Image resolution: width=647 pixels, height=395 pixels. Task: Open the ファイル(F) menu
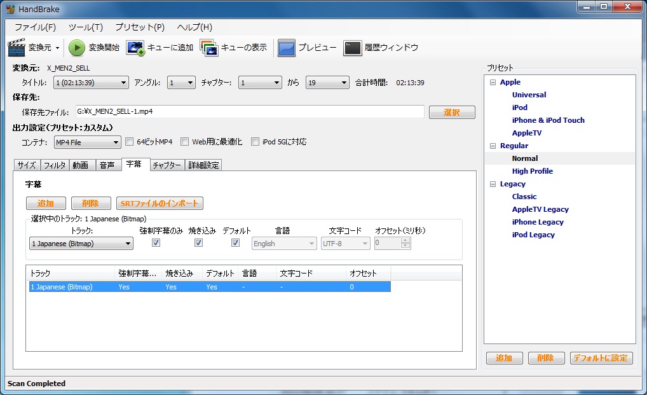coord(35,27)
